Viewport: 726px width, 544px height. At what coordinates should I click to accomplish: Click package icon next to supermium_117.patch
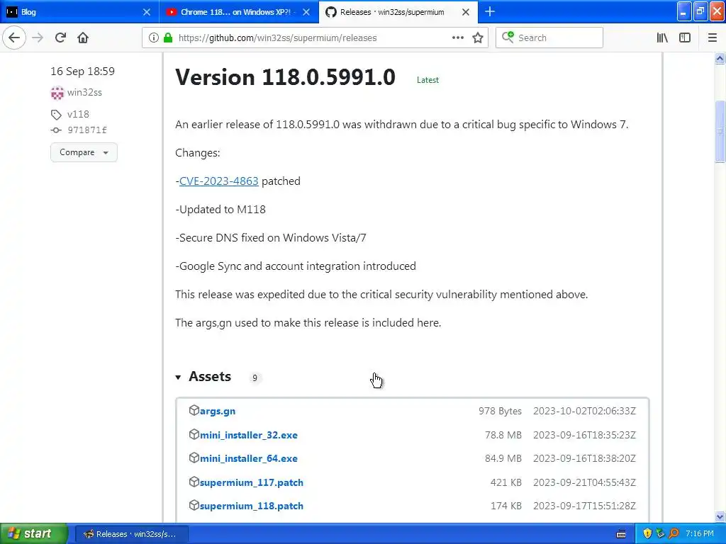(x=194, y=482)
